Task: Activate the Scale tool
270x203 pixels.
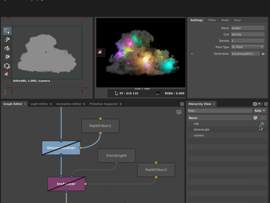Action: [7, 57]
